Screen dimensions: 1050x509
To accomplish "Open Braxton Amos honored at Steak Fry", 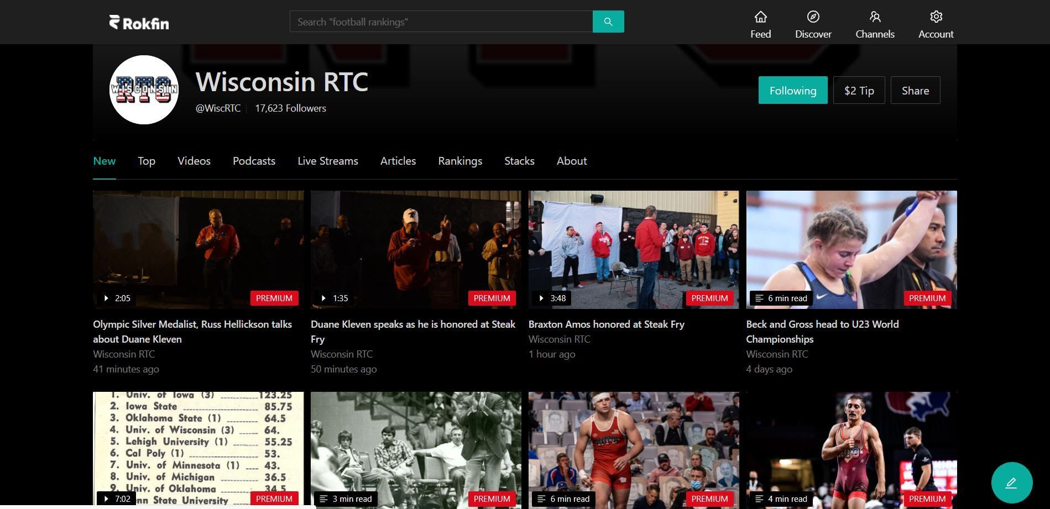I will [x=607, y=324].
